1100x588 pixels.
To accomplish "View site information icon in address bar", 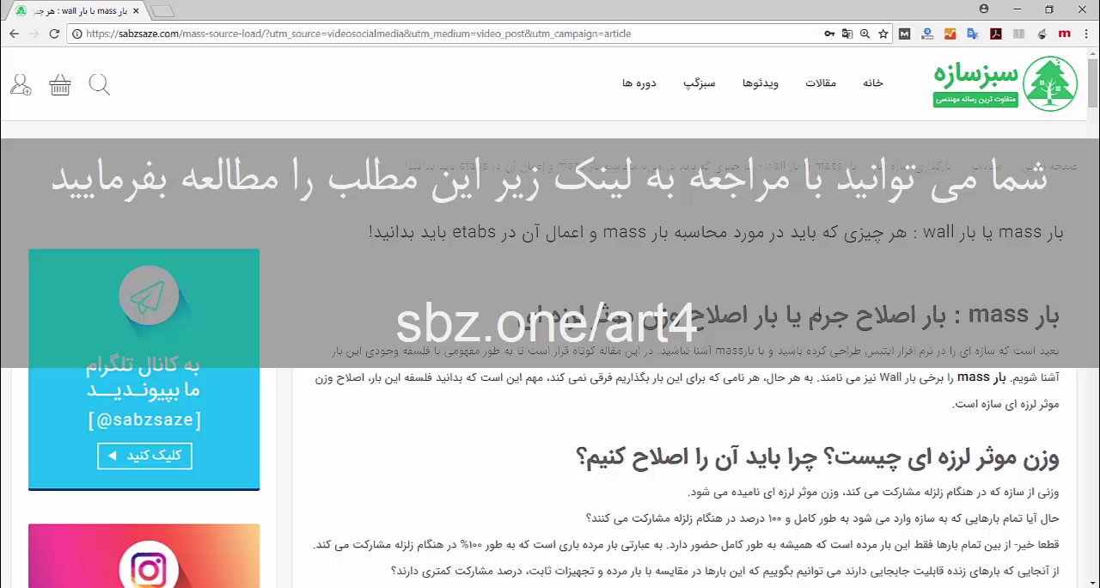I will point(77,34).
